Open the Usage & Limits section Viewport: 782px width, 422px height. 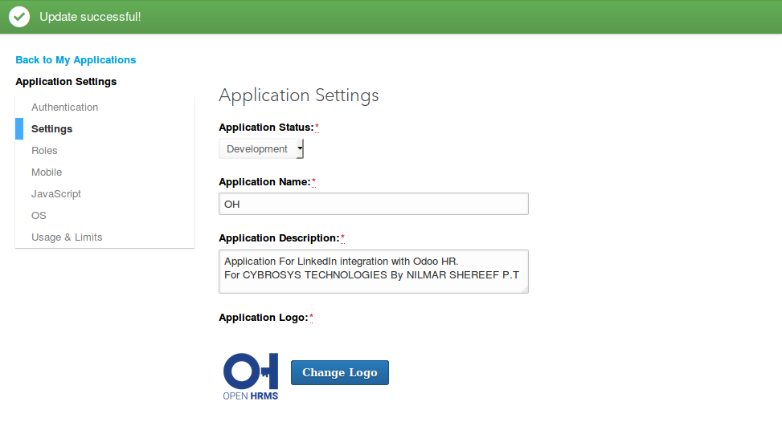pyautogui.click(x=67, y=237)
